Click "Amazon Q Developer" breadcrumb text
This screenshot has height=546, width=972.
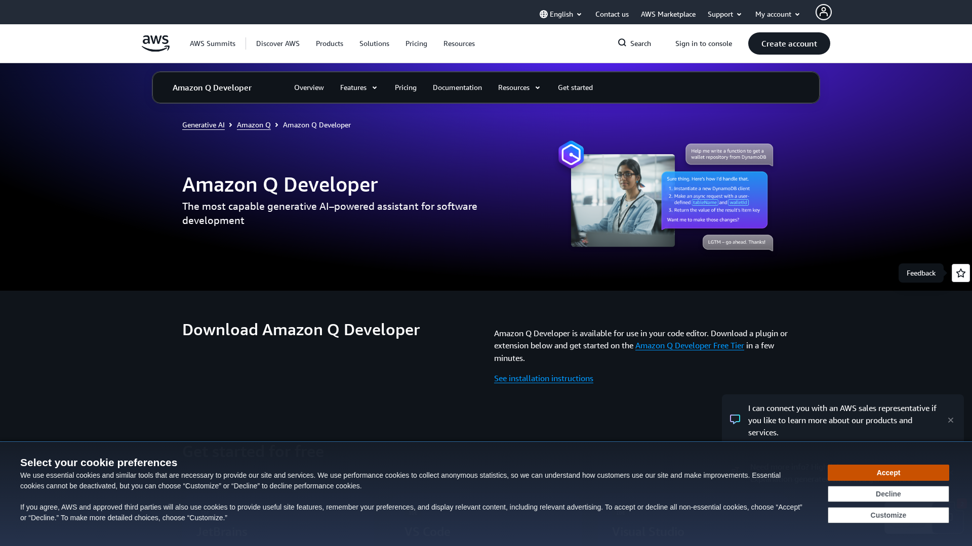(317, 125)
